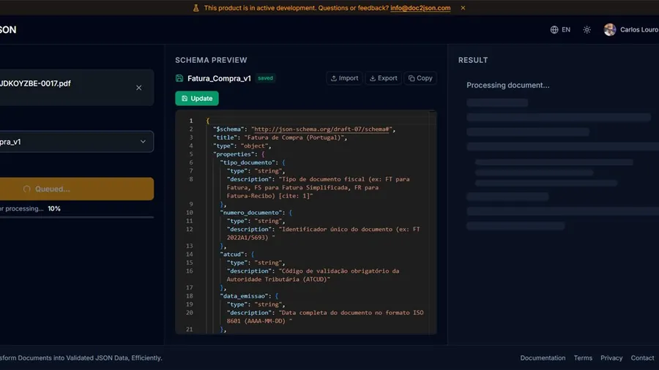Open the Privacy footer link
This screenshot has width=659, height=370.
[611, 358]
